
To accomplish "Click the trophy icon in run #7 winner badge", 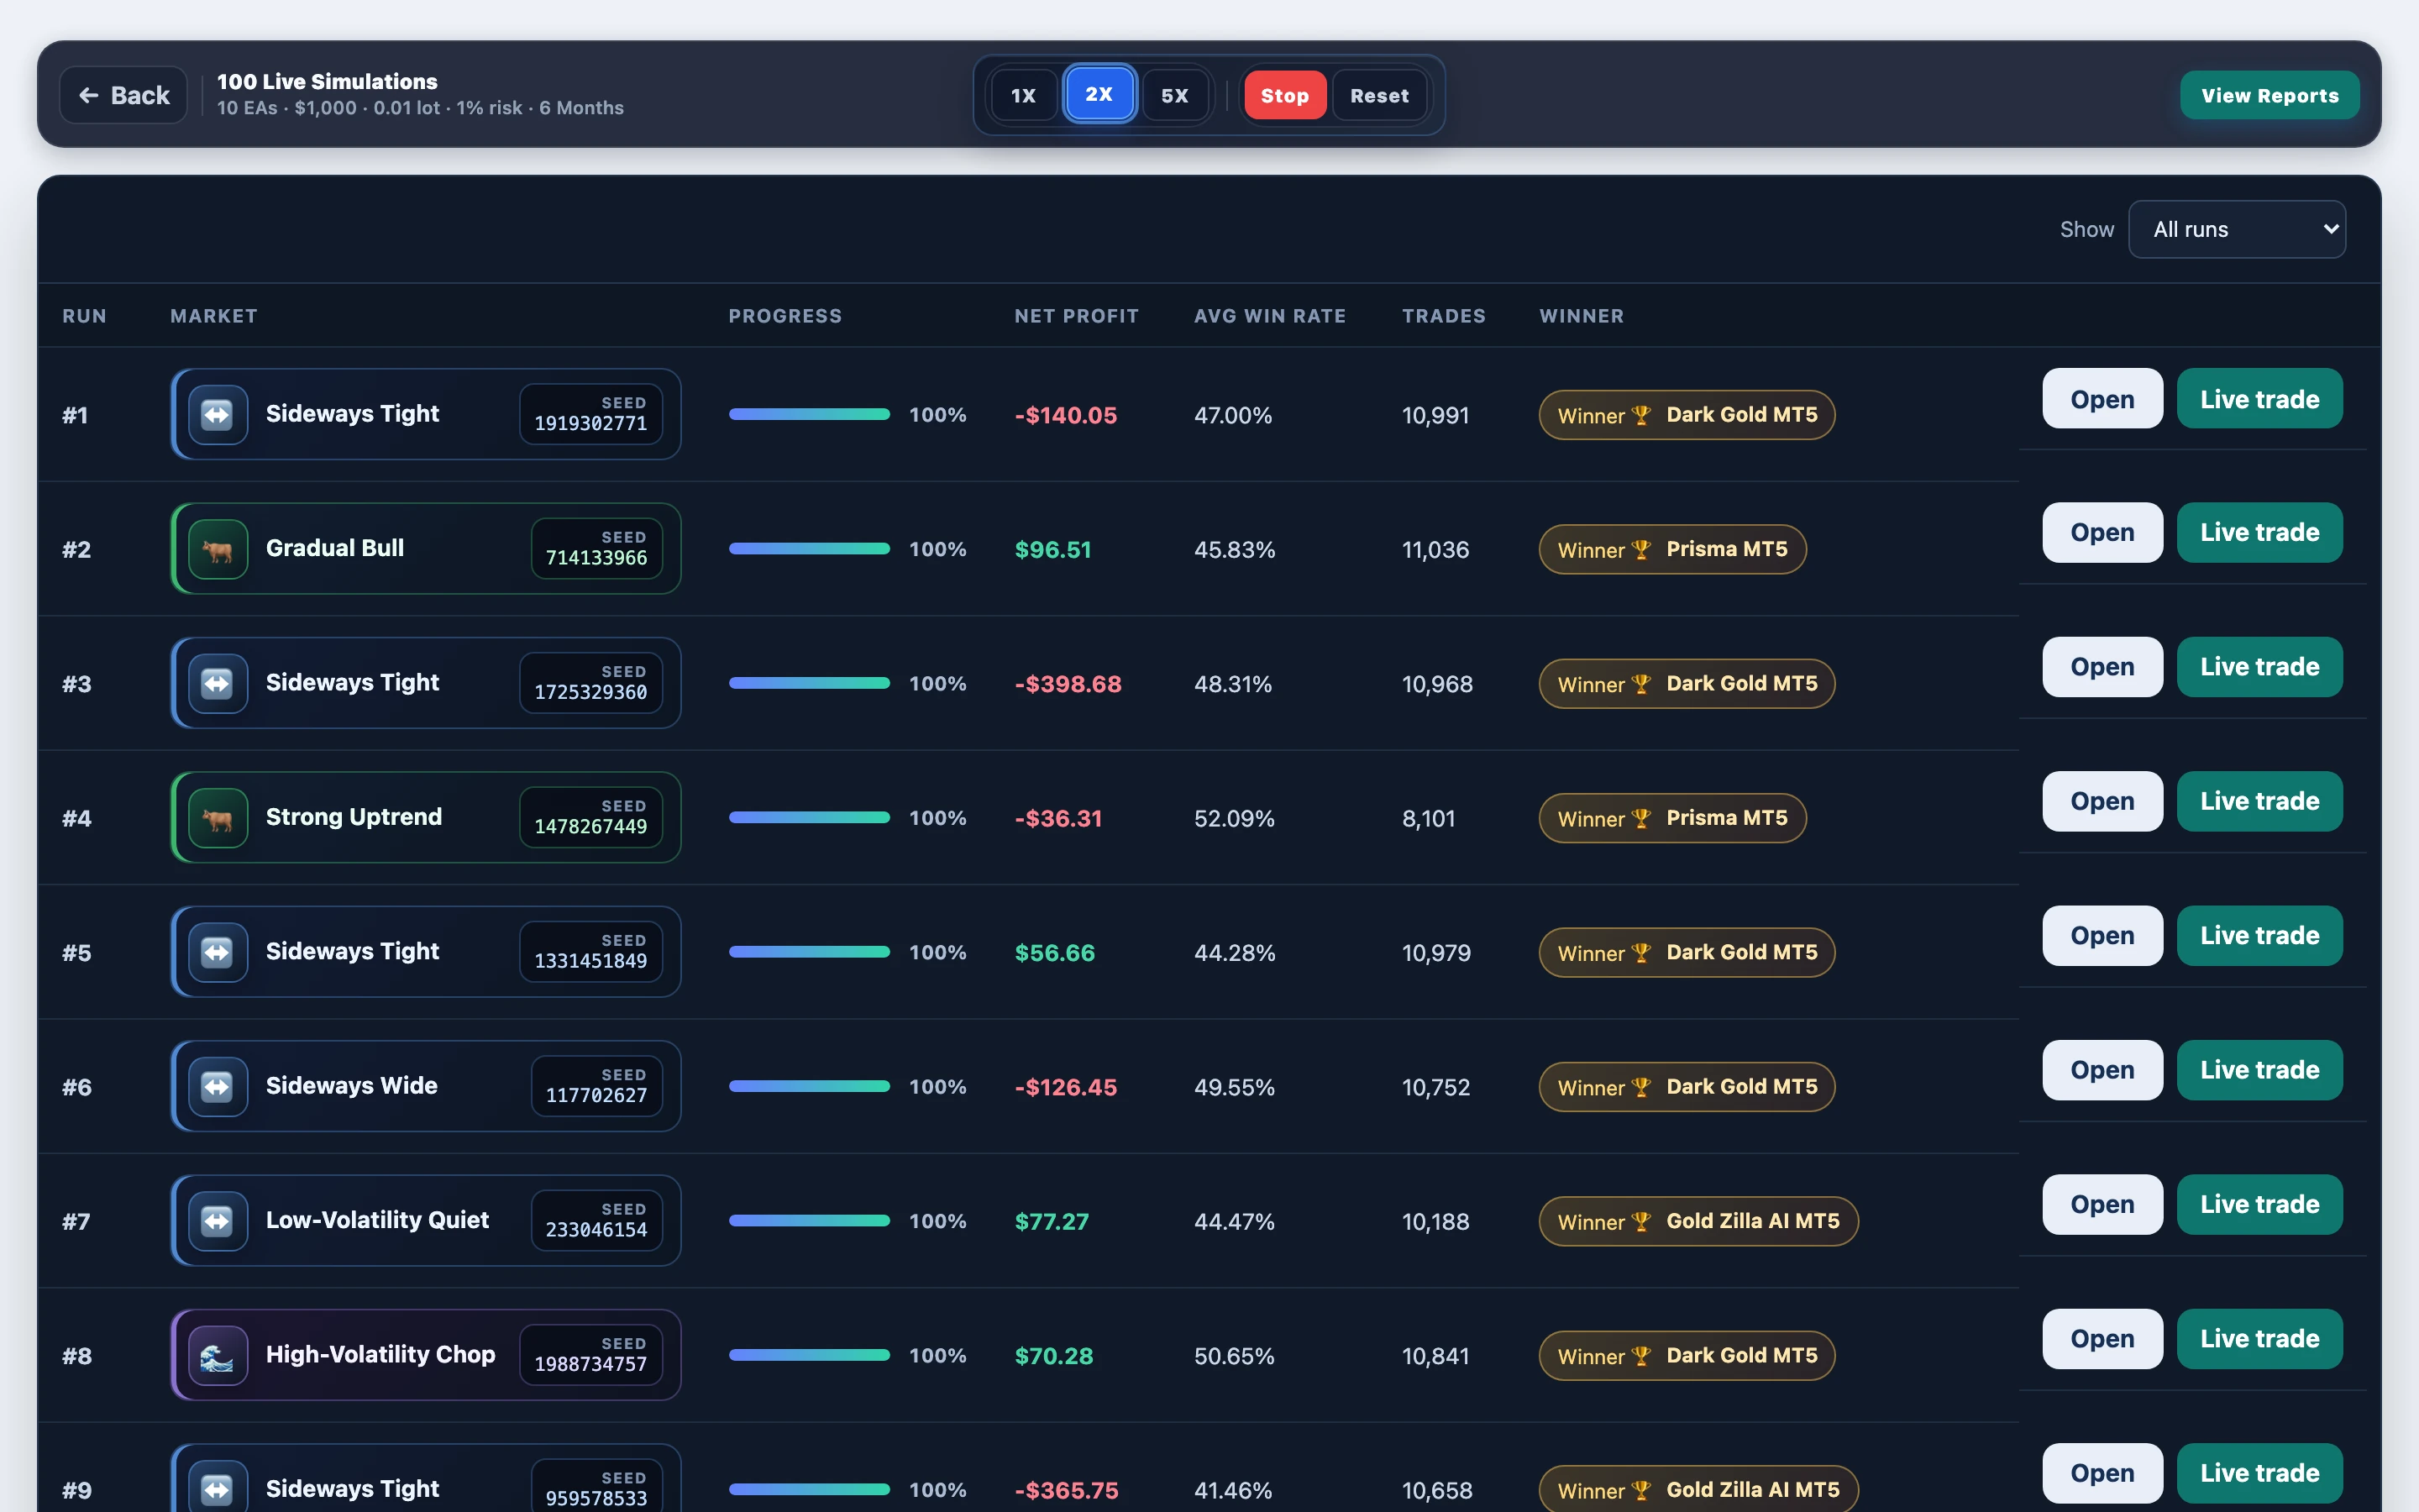I will 1640,1222.
